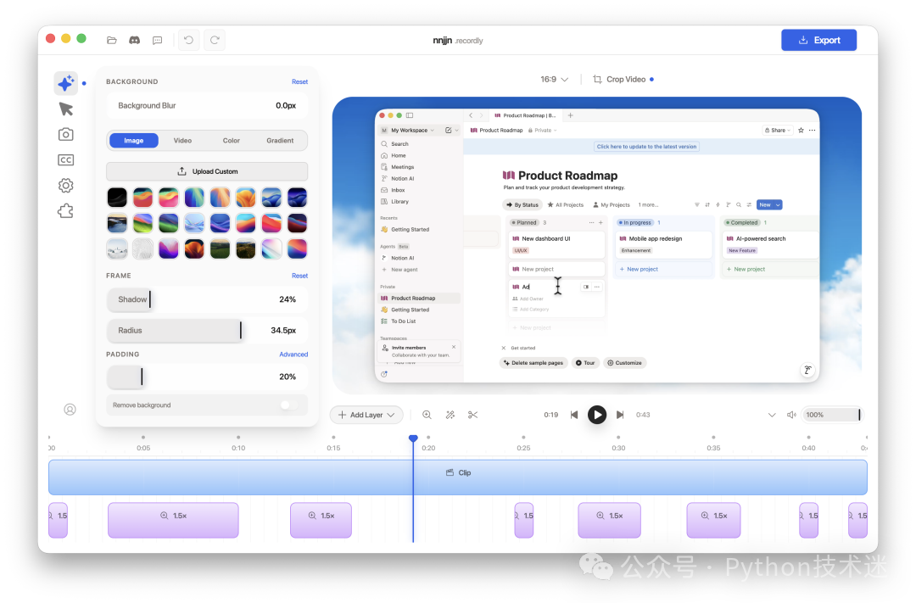The height and width of the screenshot is (603, 916).
Task: Reset the Frame settings
Action: click(299, 276)
